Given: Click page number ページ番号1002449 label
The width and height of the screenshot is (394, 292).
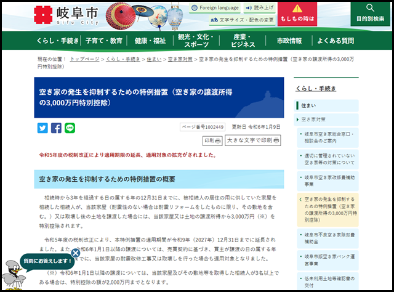Looking at the screenshot, I should tap(203, 127).
